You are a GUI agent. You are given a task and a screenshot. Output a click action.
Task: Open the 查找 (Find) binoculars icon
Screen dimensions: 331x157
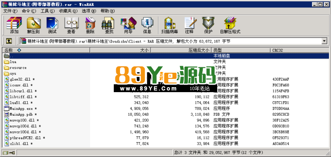(109, 25)
